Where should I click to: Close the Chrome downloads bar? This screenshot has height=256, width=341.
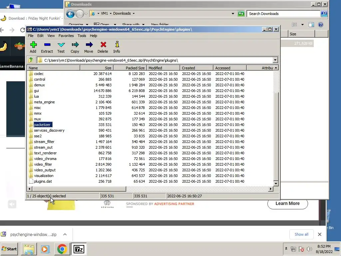click(x=319, y=234)
